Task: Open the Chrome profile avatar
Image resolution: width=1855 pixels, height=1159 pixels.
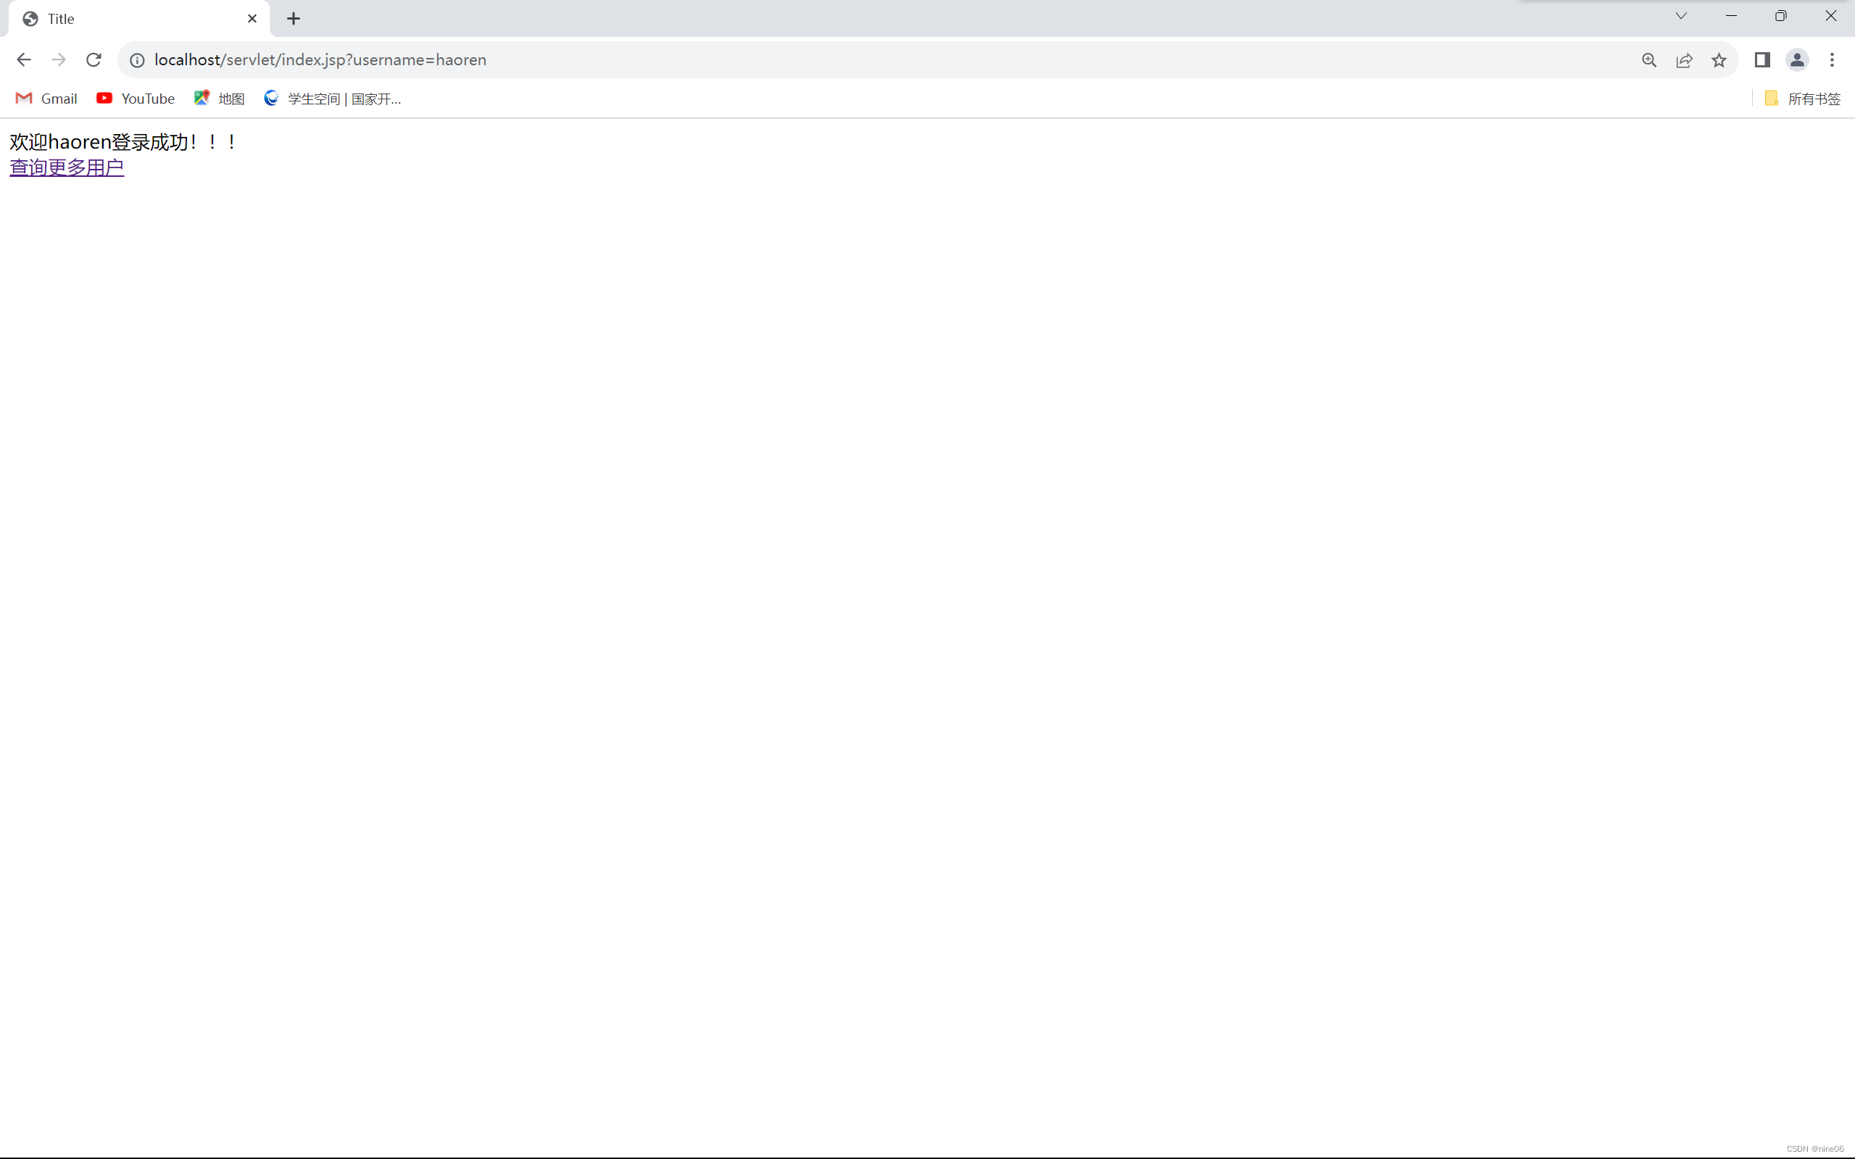Action: pos(1798,59)
